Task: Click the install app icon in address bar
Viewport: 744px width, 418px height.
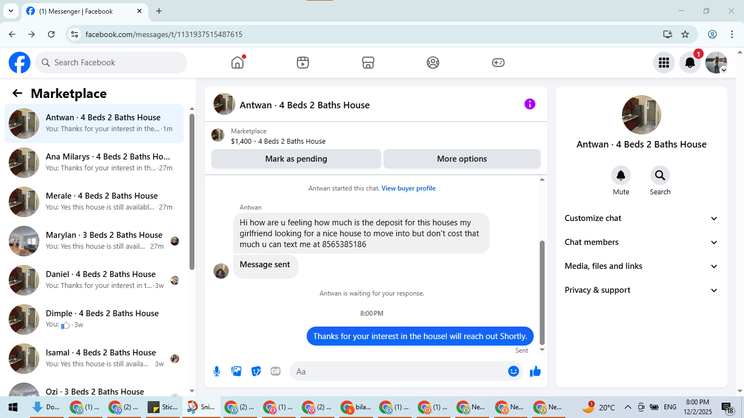Action: [668, 34]
